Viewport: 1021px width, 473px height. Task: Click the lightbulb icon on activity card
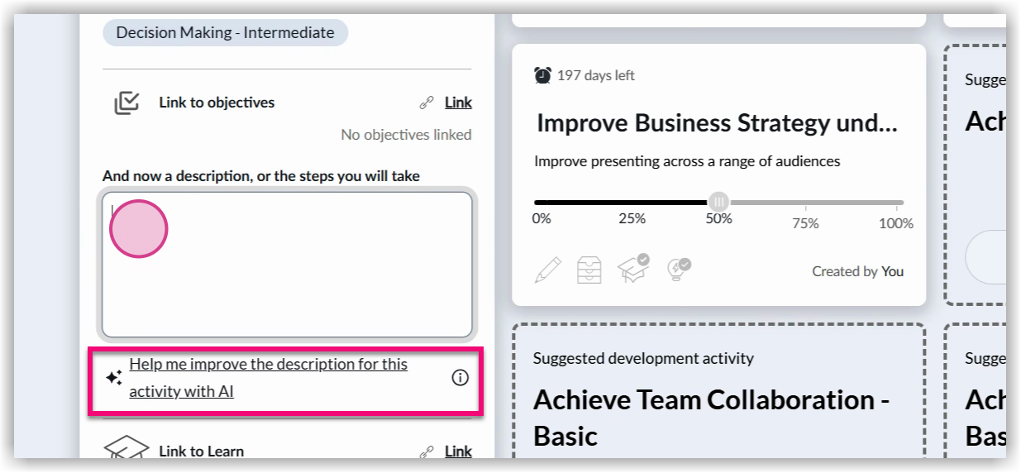[678, 270]
